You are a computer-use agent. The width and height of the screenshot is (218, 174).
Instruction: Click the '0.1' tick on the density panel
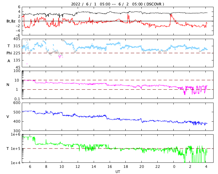click(17, 99)
